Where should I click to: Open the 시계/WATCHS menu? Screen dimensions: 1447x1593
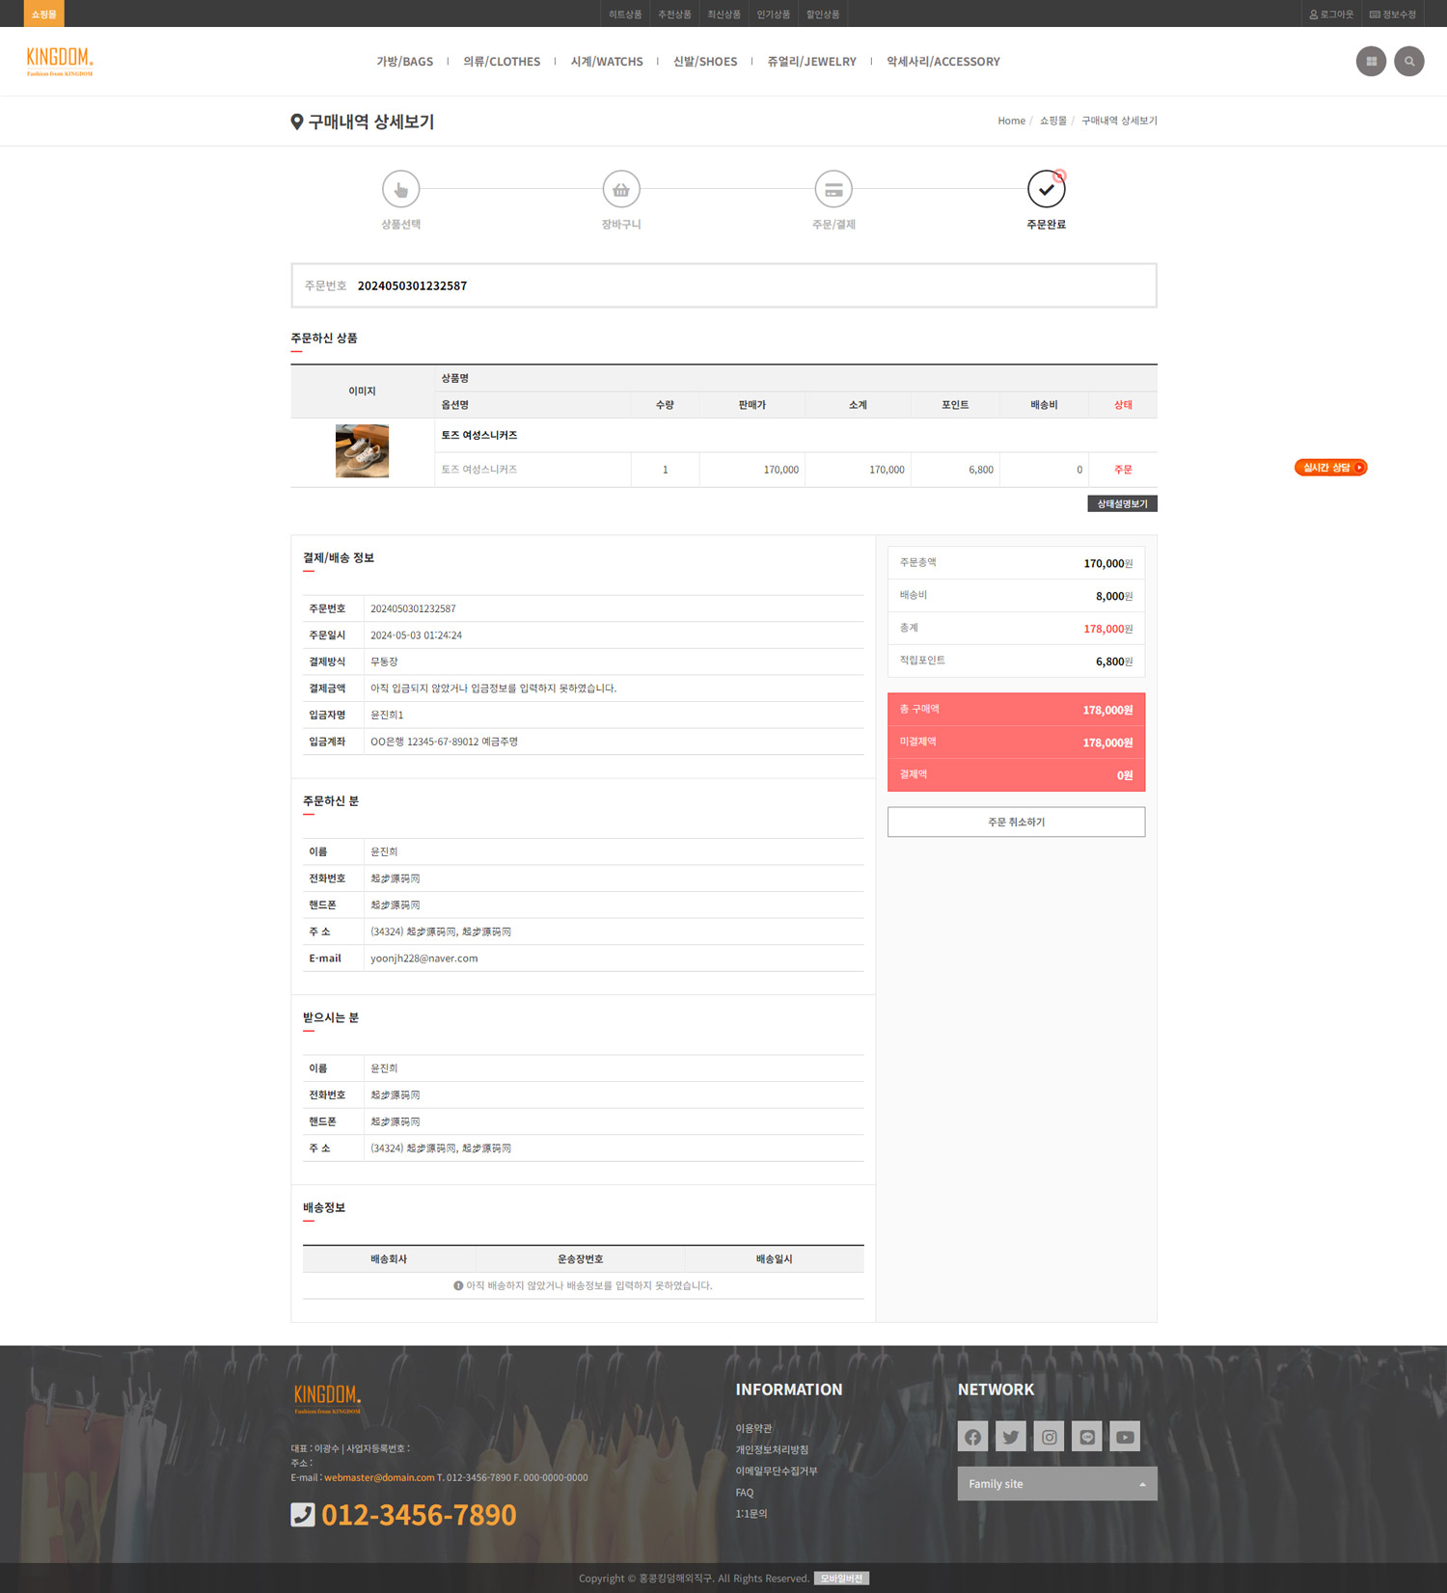point(607,62)
